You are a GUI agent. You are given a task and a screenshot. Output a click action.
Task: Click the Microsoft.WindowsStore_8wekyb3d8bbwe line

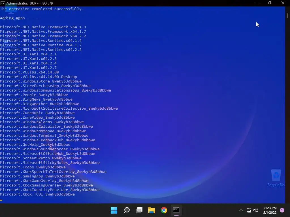(x=41, y=81)
